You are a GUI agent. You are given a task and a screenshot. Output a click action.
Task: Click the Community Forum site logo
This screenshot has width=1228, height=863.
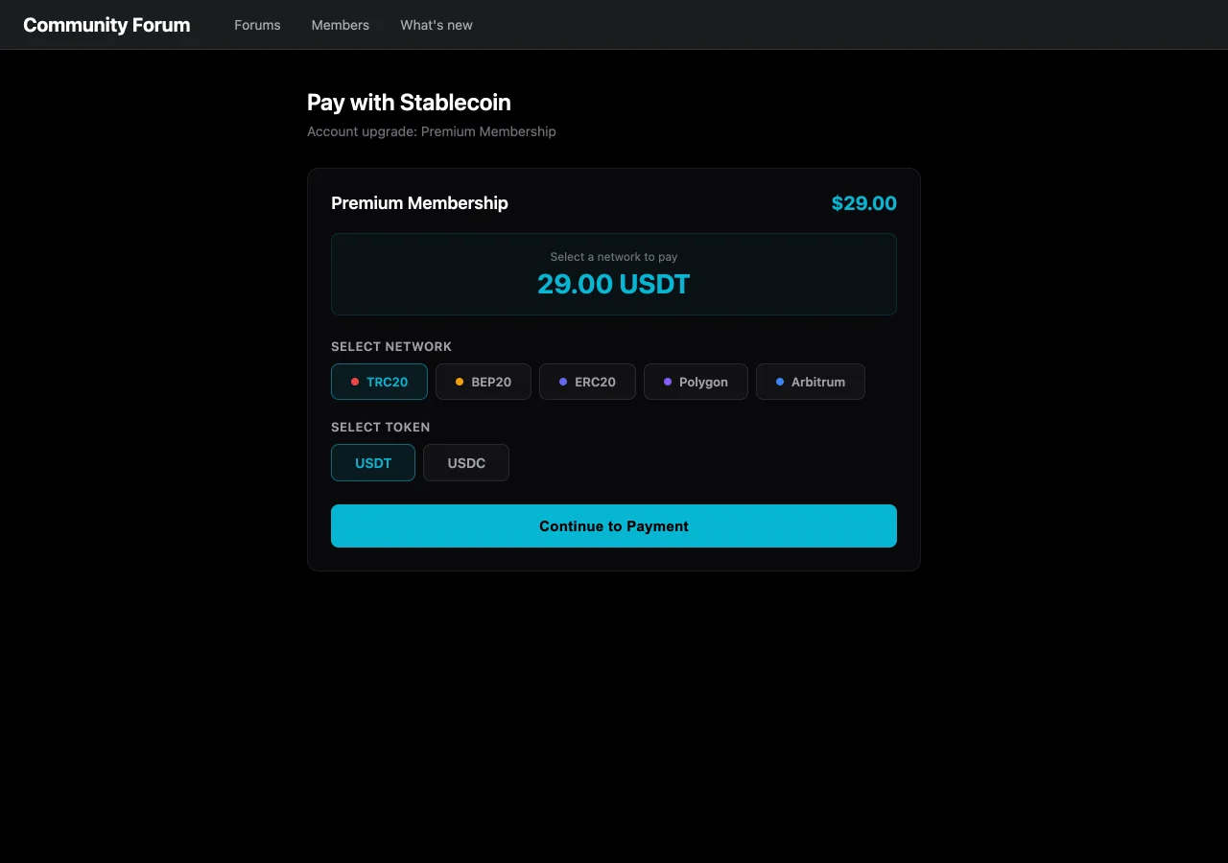pyautogui.click(x=106, y=25)
